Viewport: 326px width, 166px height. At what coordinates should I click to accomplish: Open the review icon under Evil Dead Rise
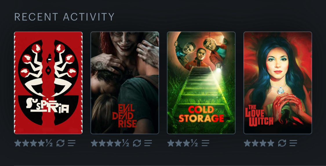coord(148,143)
